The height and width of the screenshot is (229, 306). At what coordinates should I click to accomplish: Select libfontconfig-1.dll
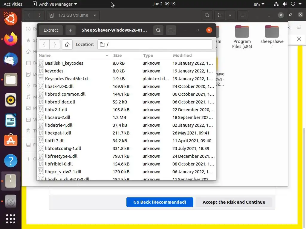coord(126,148)
